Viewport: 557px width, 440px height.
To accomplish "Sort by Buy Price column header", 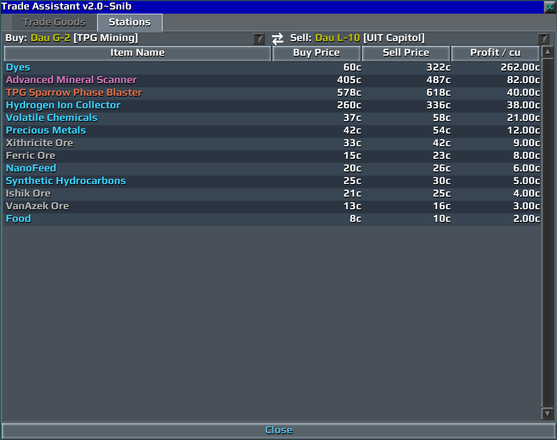I will coord(317,53).
